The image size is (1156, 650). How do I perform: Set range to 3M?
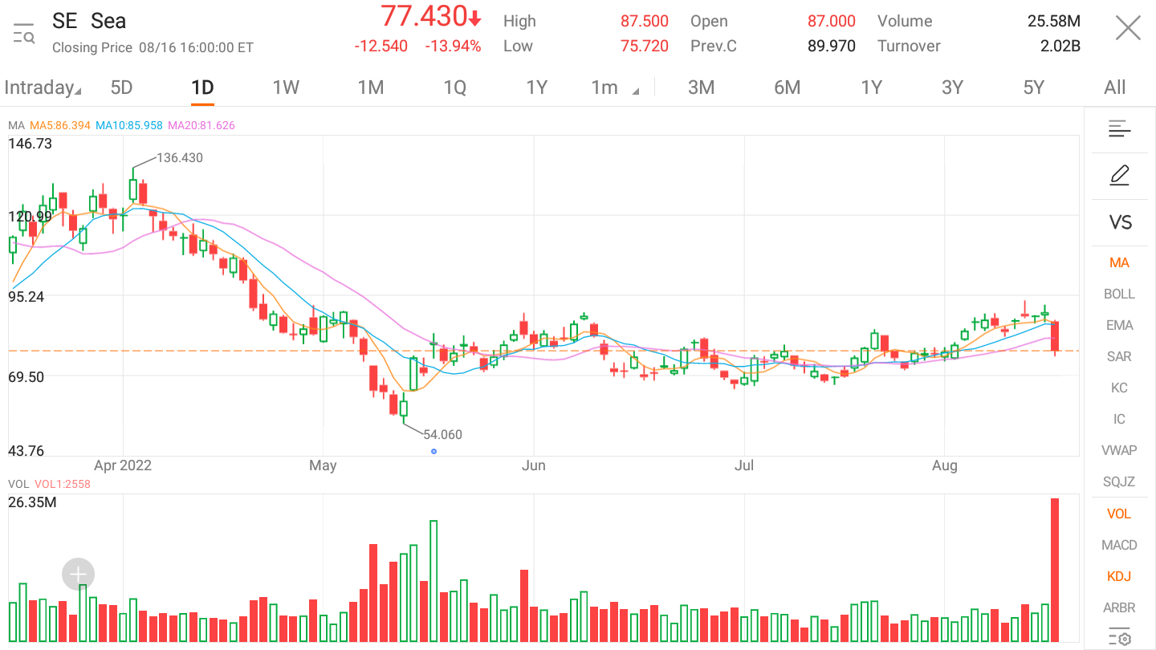point(701,87)
